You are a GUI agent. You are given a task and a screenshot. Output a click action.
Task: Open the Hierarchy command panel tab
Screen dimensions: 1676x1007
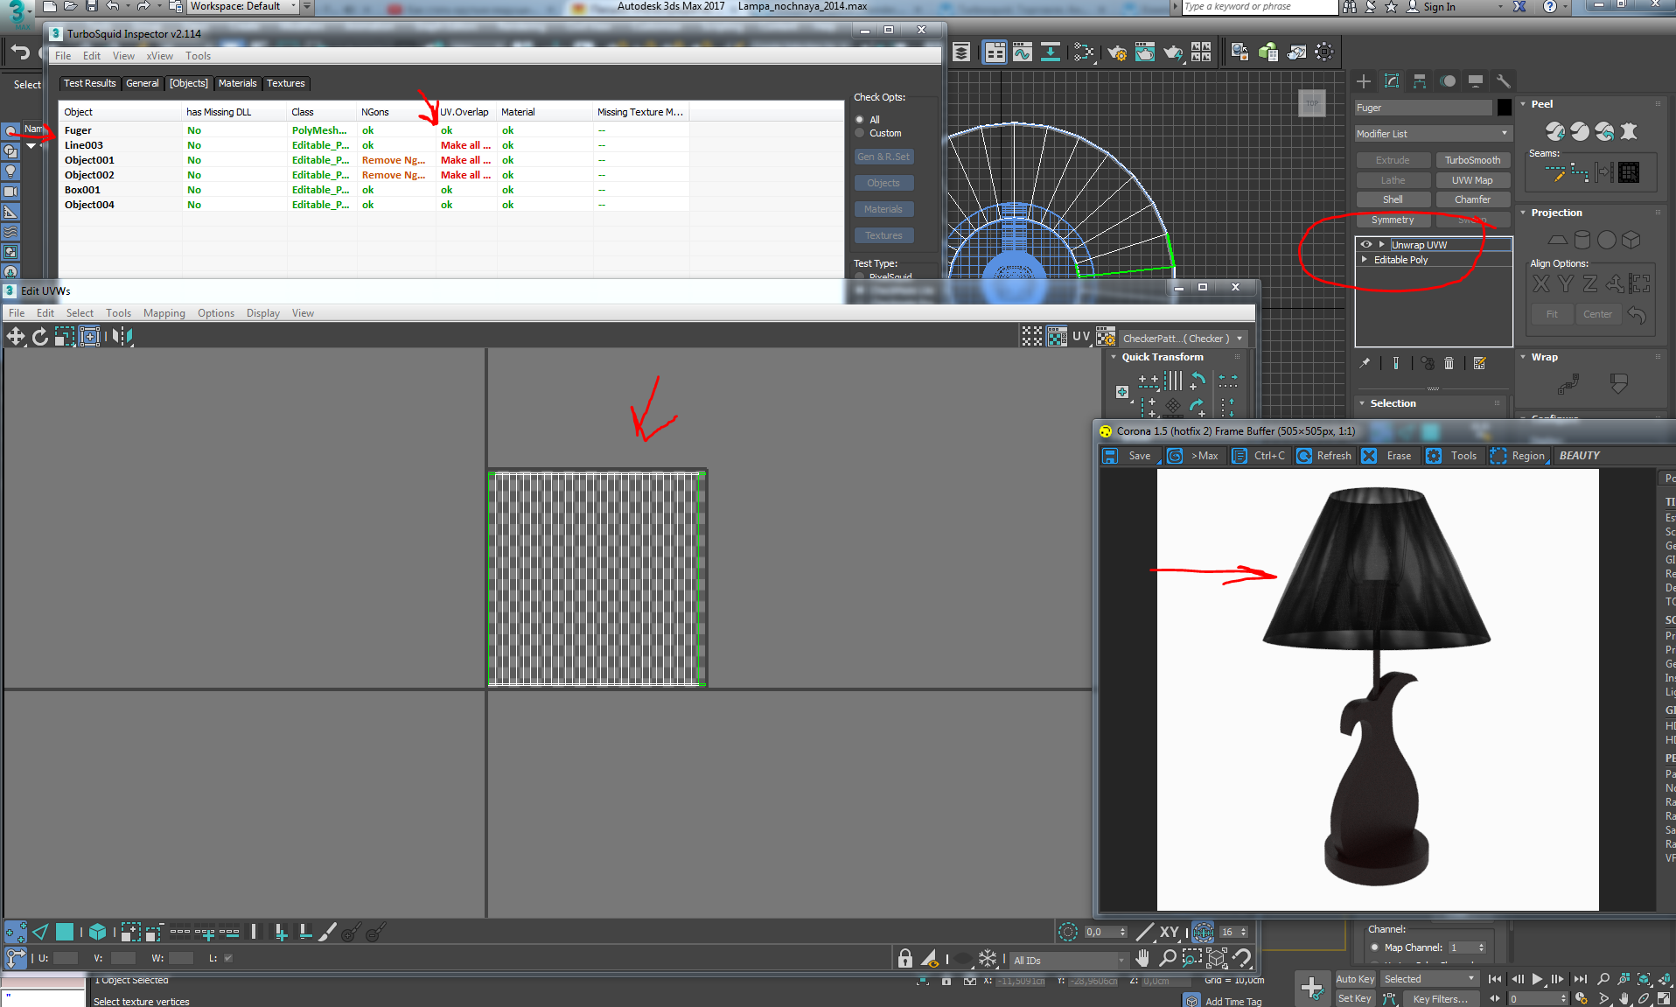pyautogui.click(x=1420, y=81)
